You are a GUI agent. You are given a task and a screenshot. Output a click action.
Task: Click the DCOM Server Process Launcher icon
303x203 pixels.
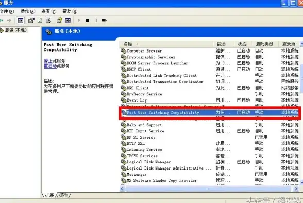pyautogui.click(x=123, y=63)
